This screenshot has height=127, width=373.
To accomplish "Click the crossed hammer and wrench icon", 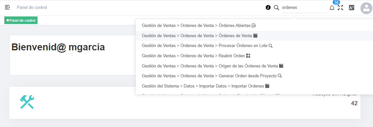I will pos(27,102).
